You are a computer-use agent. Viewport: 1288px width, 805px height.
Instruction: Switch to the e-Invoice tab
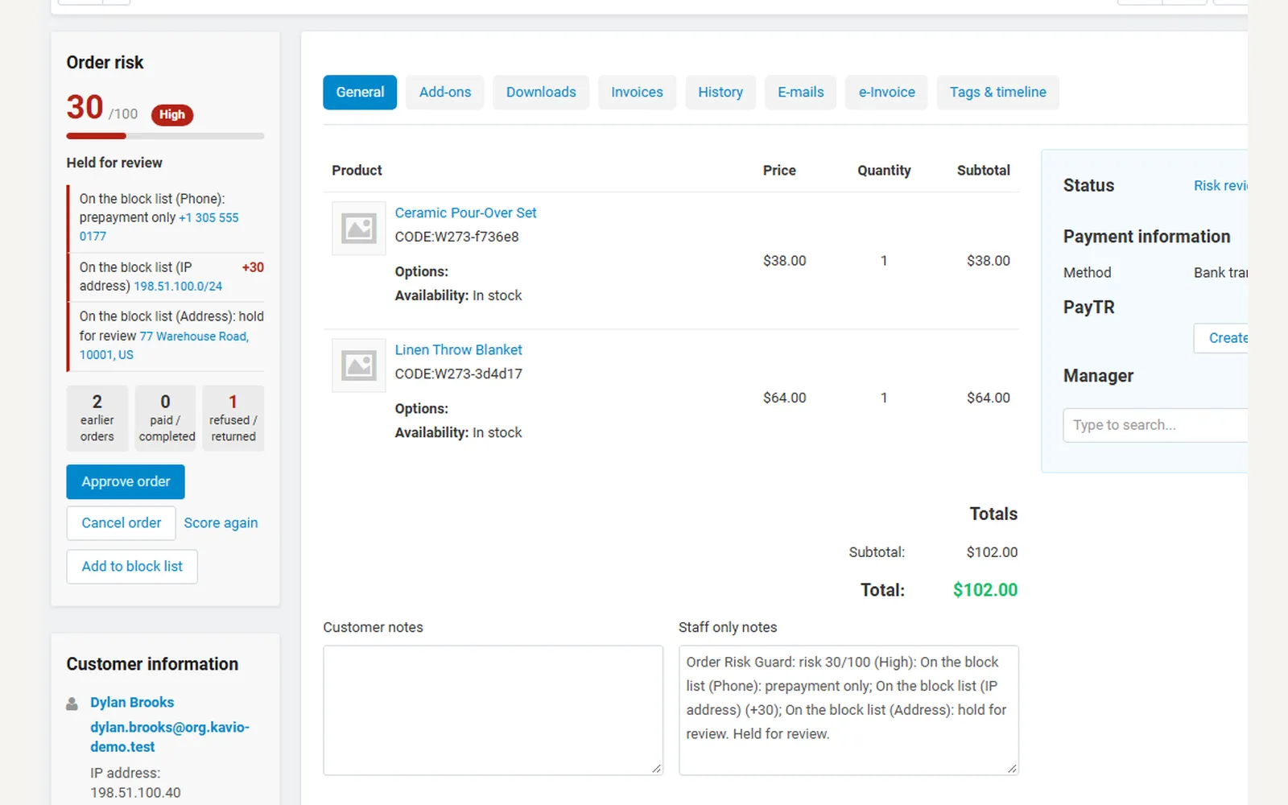886,93
